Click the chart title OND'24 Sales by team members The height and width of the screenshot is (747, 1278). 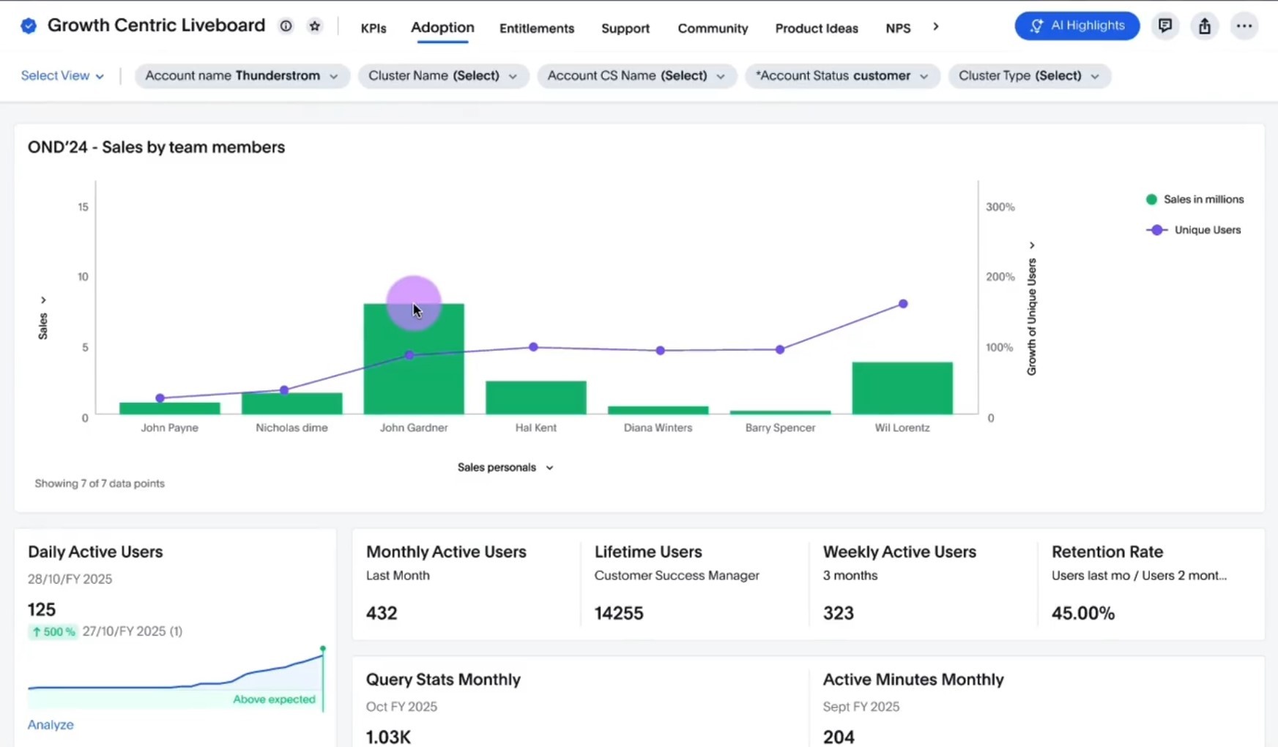coord(156,147)
